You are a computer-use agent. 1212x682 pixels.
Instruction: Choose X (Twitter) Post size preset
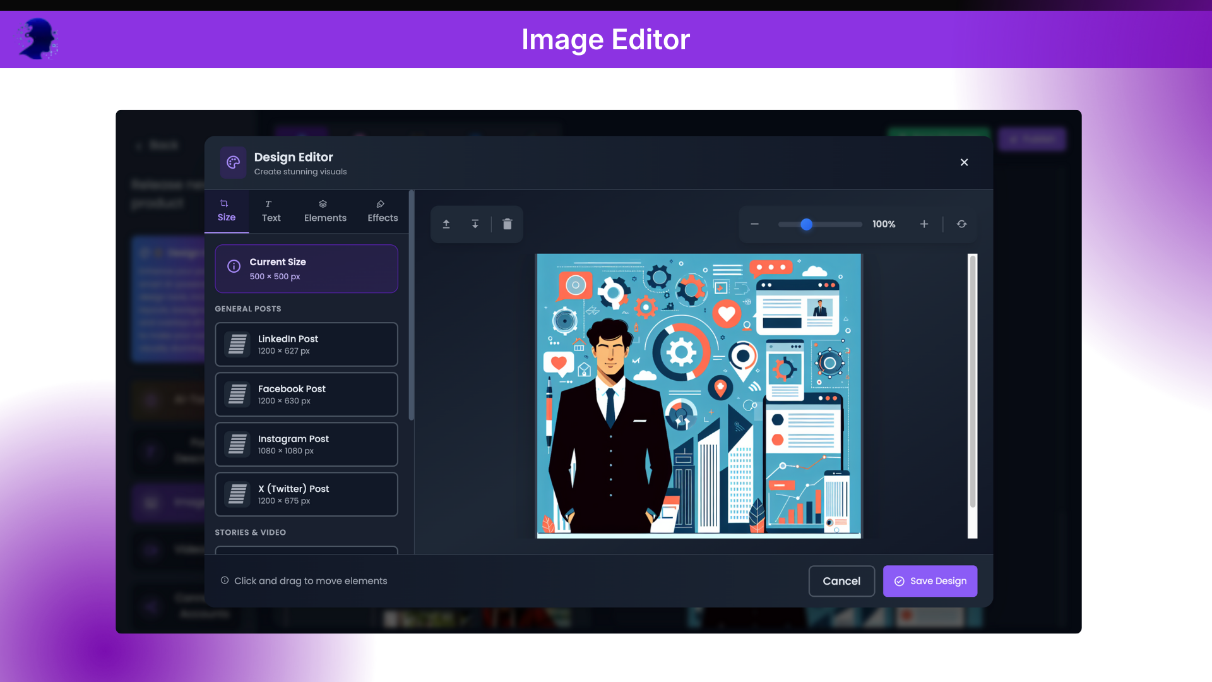(306, 494)
